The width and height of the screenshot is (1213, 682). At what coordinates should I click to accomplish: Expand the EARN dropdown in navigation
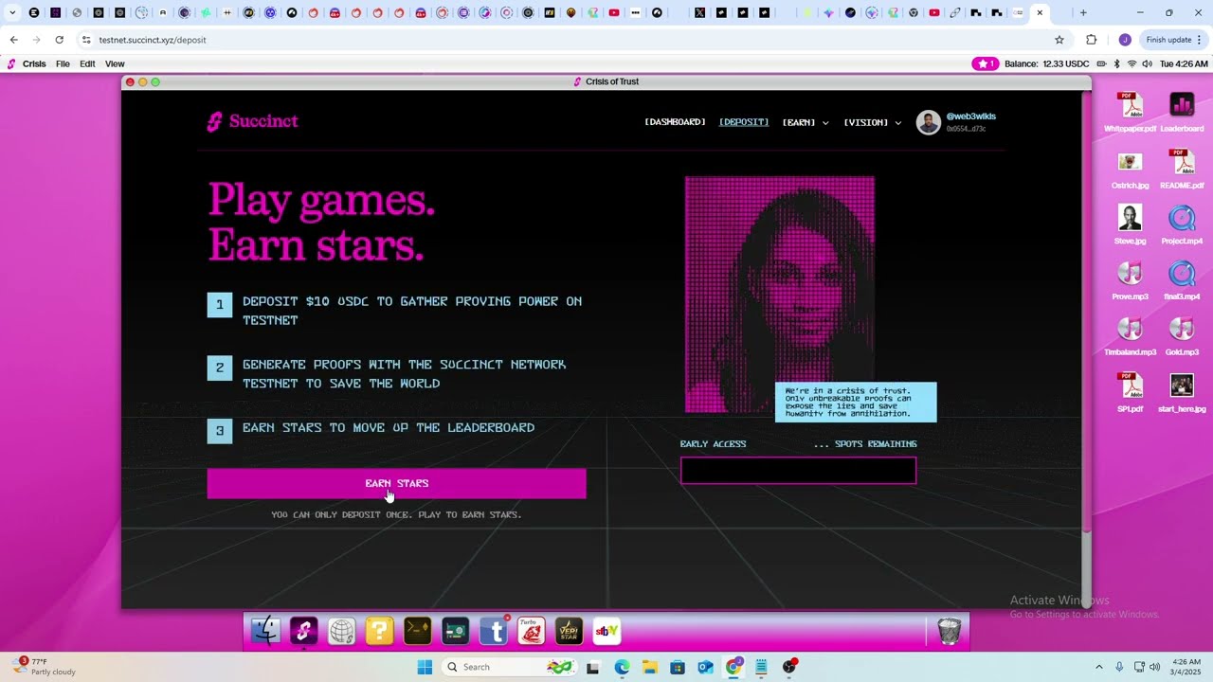806,122
